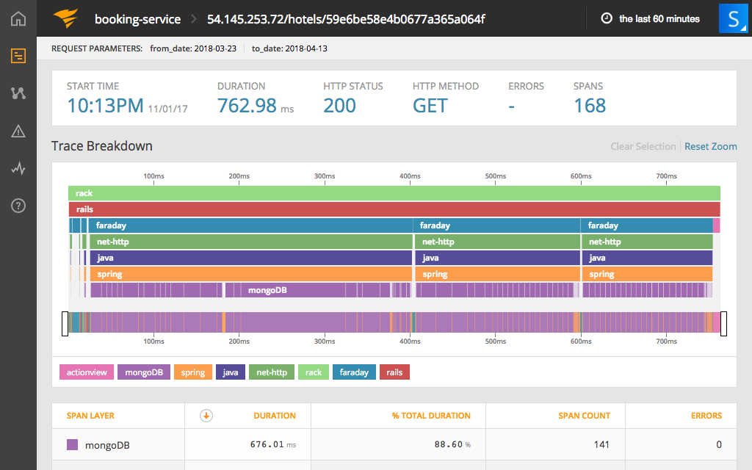
Task: Select the live metrics waveform icon
Action: click(x=18, y=168)
